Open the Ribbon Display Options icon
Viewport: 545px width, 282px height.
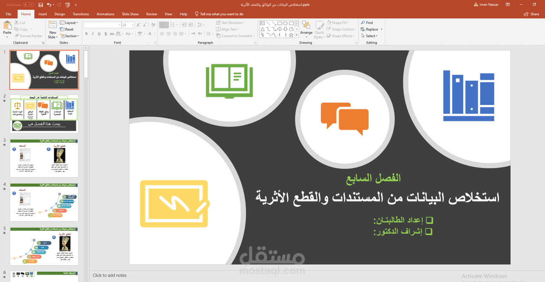click(x=508, y=5)
